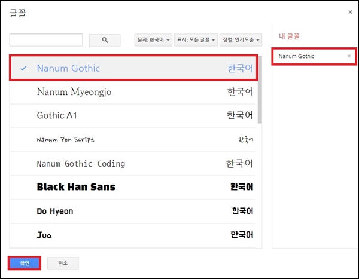Open the 표시: 모든 글꼴 dropdown
The image size is (359, 279).
click(x=196, y=40)
